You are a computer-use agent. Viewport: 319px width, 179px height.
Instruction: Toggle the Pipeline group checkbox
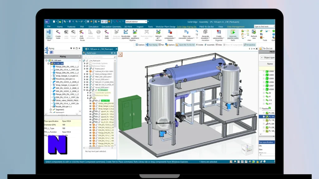(269, 108)
